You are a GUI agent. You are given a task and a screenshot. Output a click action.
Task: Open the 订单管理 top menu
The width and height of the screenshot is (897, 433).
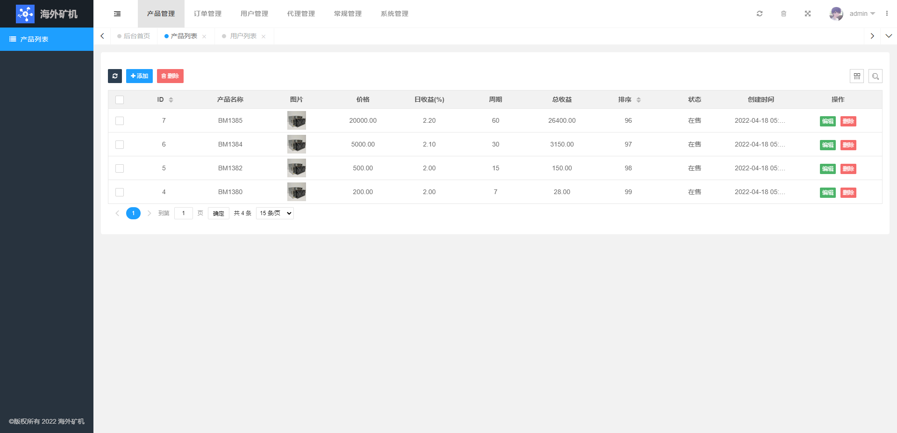click(208, 14)
